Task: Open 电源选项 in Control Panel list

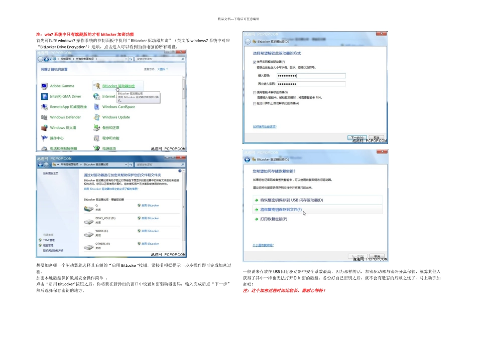Action: tap(109, 148)
